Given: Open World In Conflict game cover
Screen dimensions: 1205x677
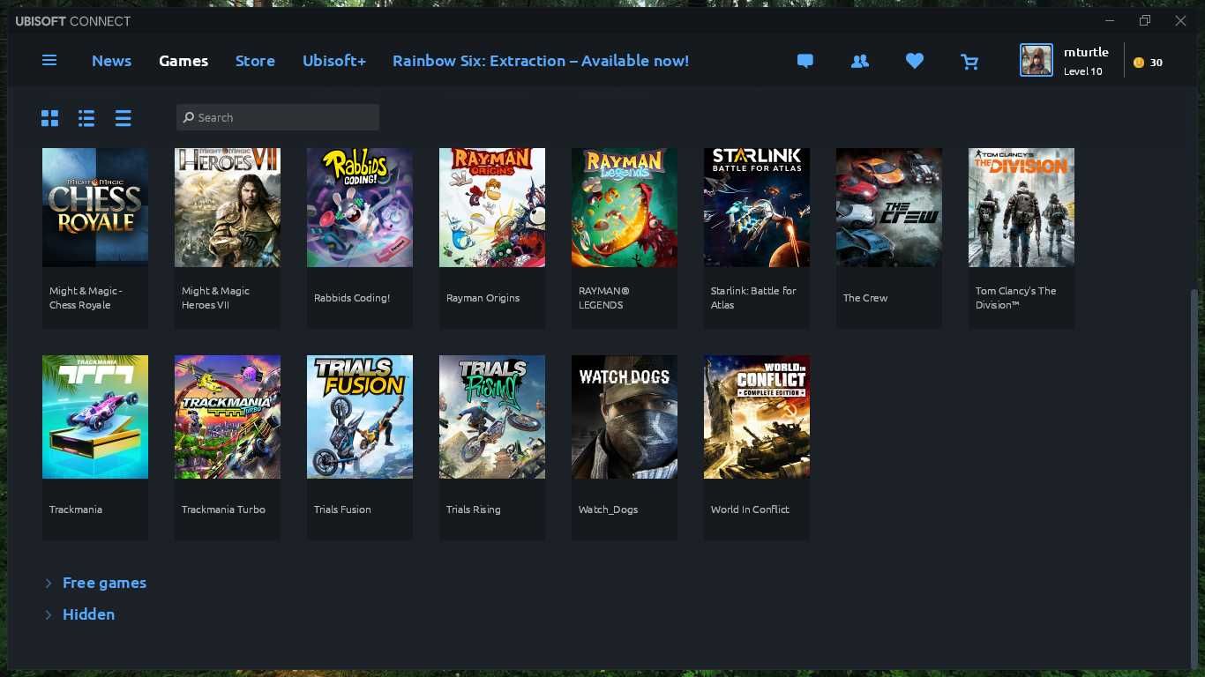Looking at the screenshot, I should (x=757, y=417).
